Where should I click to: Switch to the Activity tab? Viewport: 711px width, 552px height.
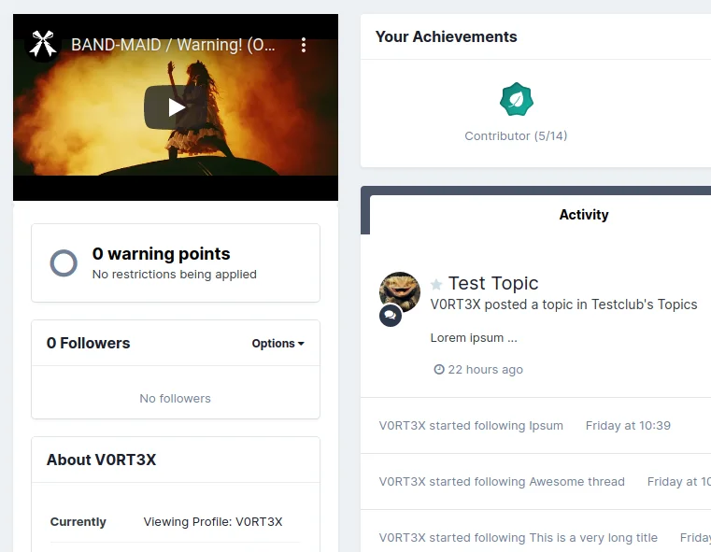(x=583, y=215)
